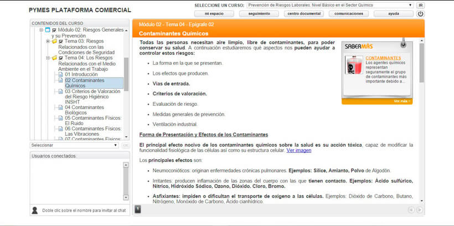Screen dimensions: 454x226
Task: Click the content pane vertical scrollbar thumb
Action: [x=421, y=63]
